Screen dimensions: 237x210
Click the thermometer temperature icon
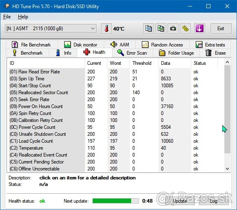coord(106,29)
